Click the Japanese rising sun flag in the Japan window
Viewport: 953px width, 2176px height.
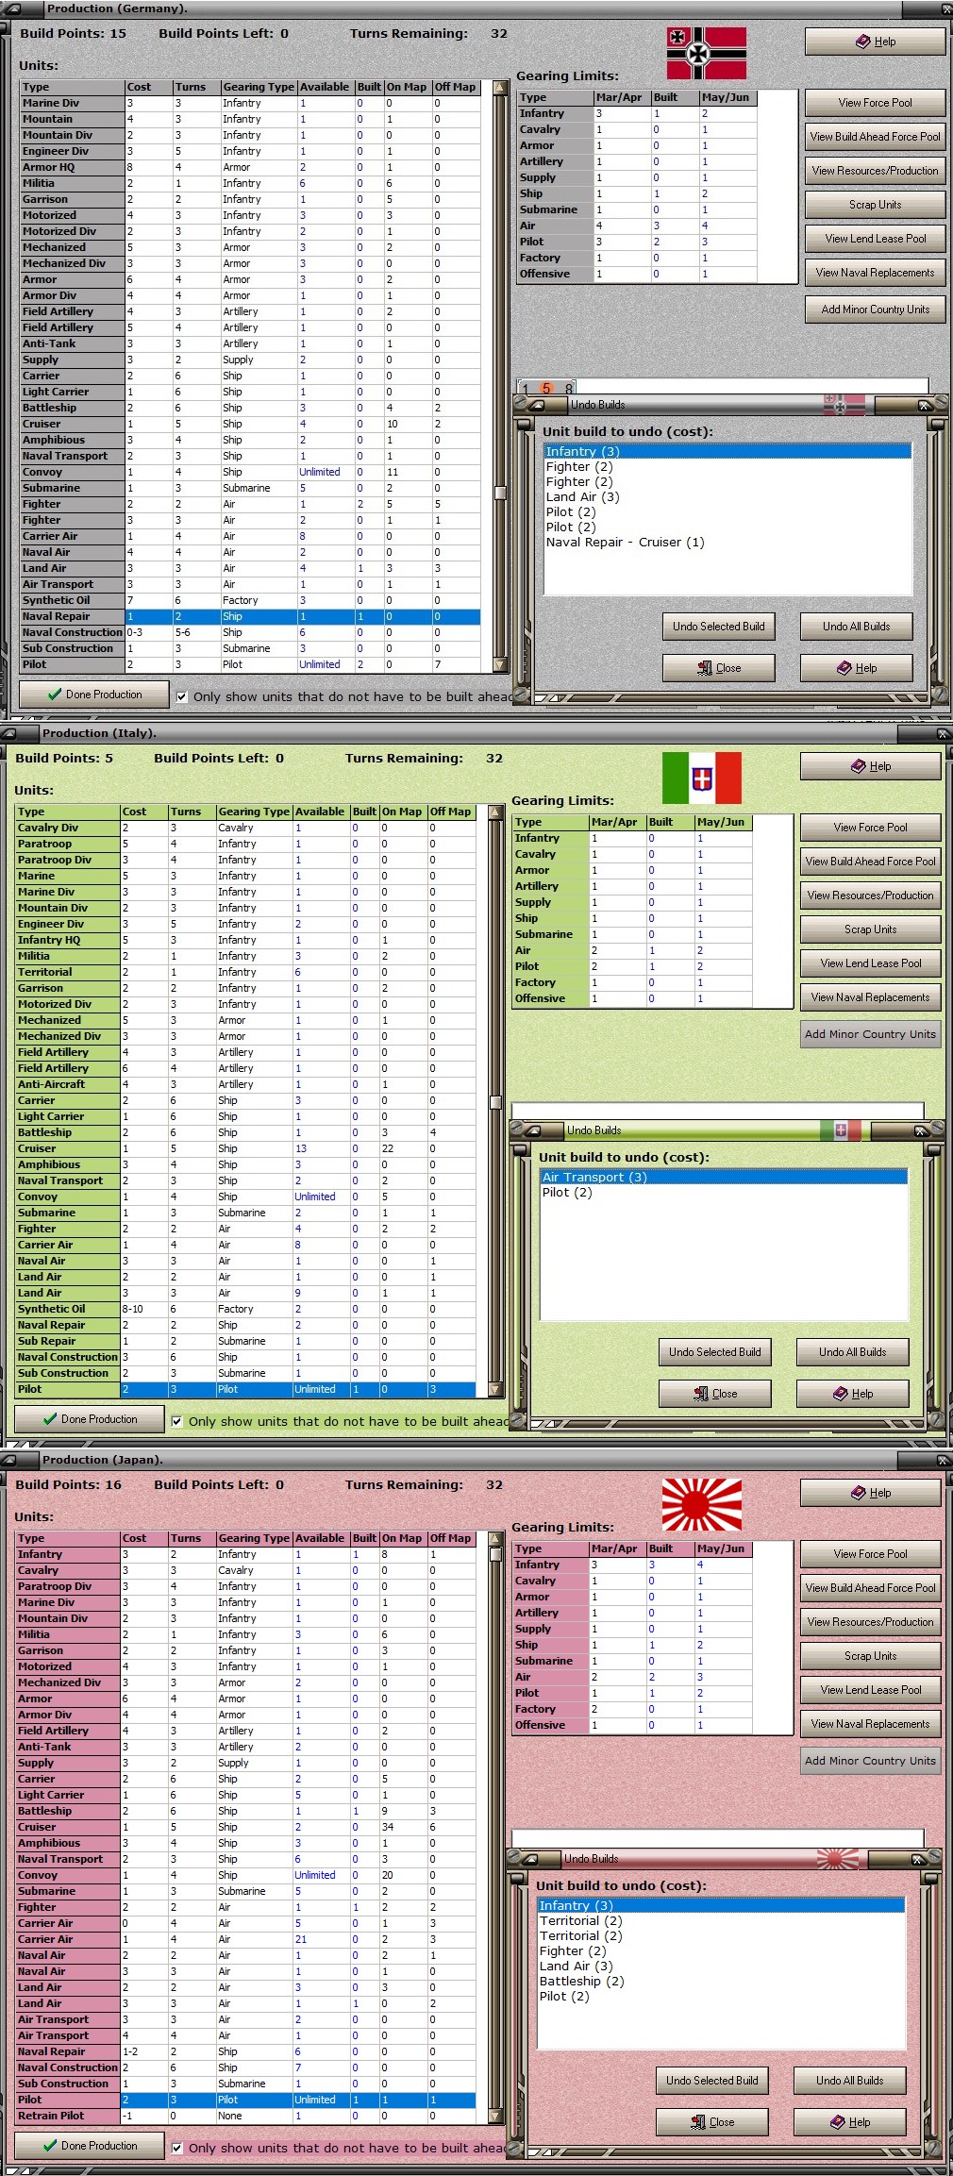701,1505
